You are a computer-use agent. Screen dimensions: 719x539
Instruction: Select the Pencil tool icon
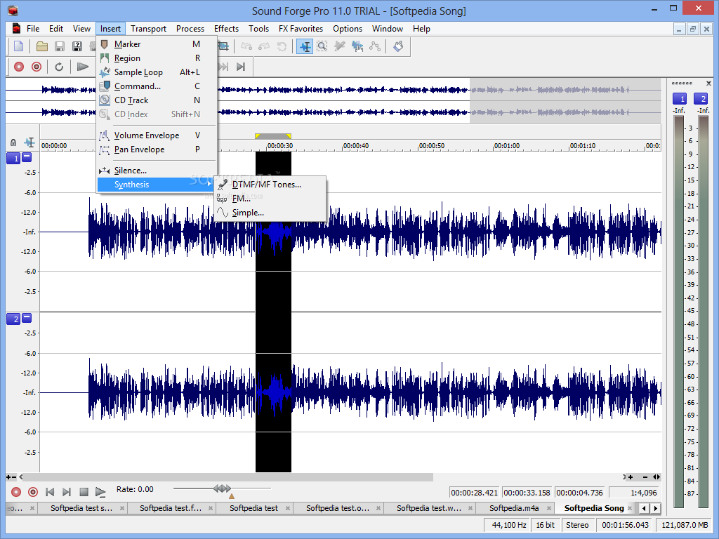340,46
